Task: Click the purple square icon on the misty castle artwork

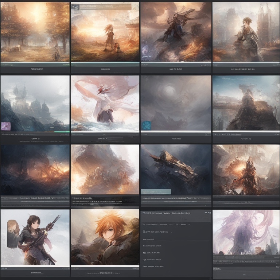Action: (5, 126)
